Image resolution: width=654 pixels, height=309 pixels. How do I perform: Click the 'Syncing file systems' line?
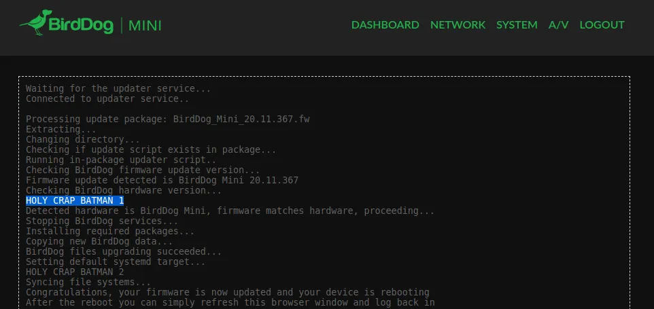[88, 282]
